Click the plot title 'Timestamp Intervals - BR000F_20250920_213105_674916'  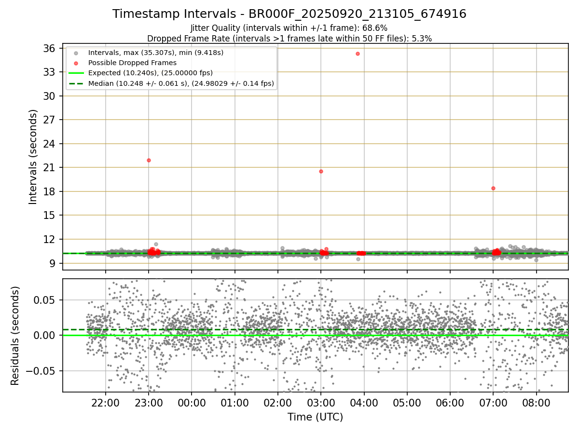[x=289, y=14]
